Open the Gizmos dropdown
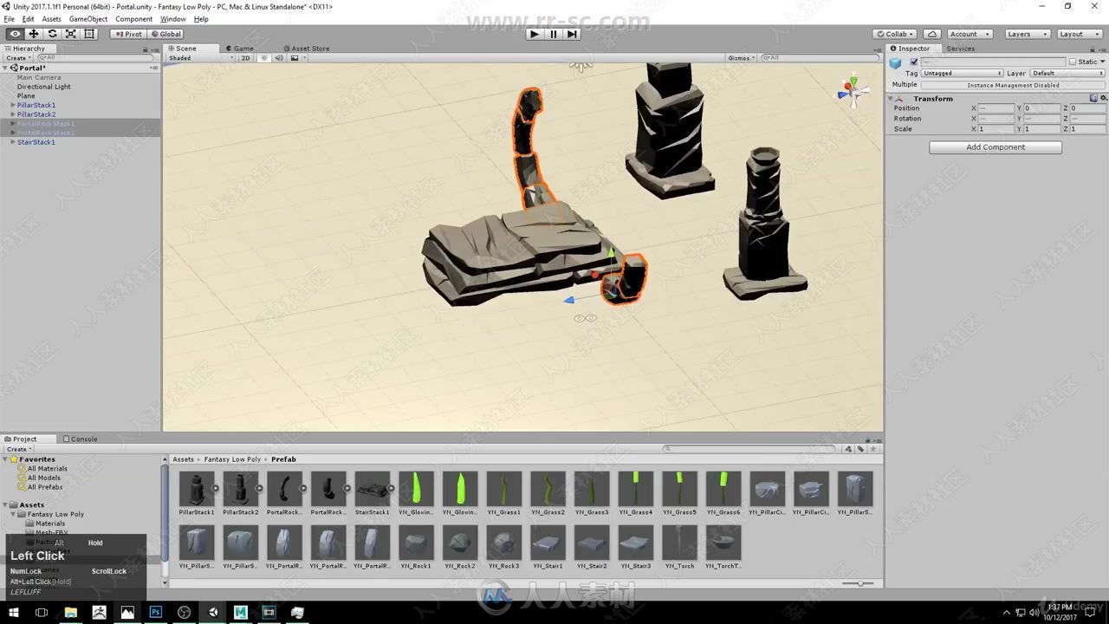Screen dimensions: 1109x624 [742, 58]
